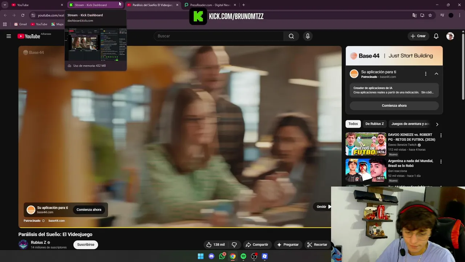Open the Rubius Z channel avatar

click(x=23, y=245)
